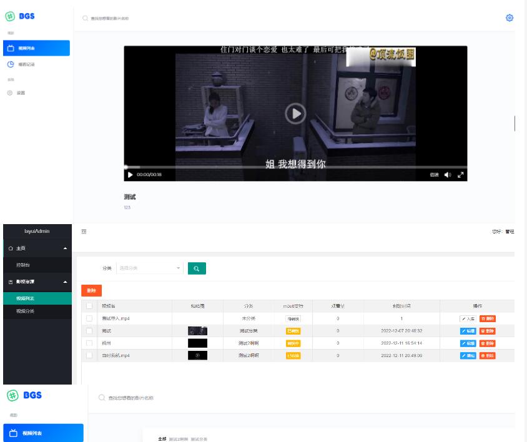This screenshot has width=527, height=442.
Task: Open settings gear icon at top right
Action: (x=509, y=18)
